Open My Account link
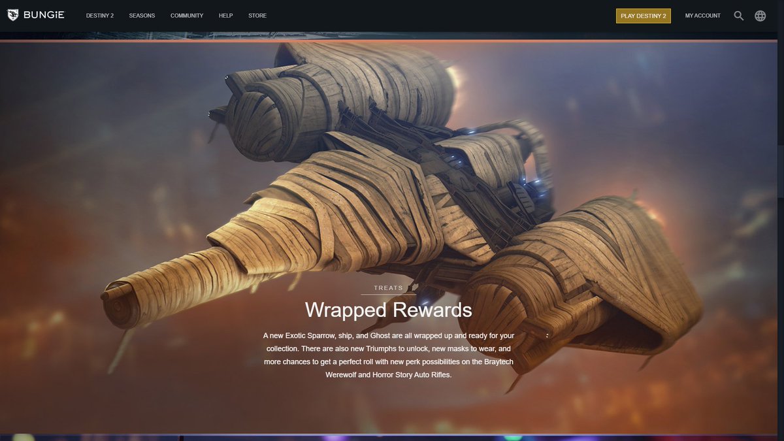The image size is (784, 441). pyautogui.click(x=703, y=16)
